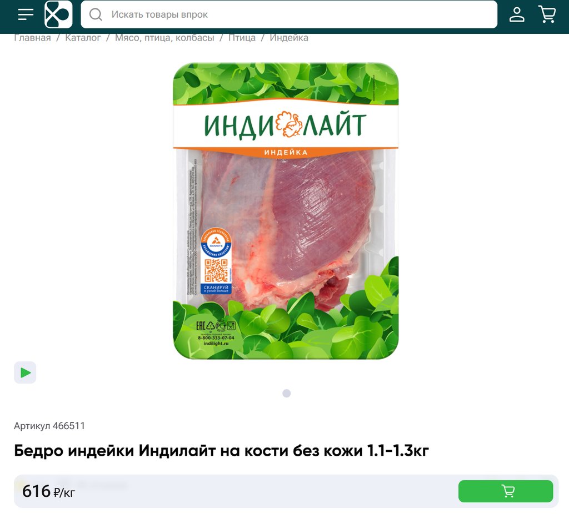Image resolution: width=569 pixels, height=514 pixels.
Task: Click the magnifier search icon
Action: 96,14
